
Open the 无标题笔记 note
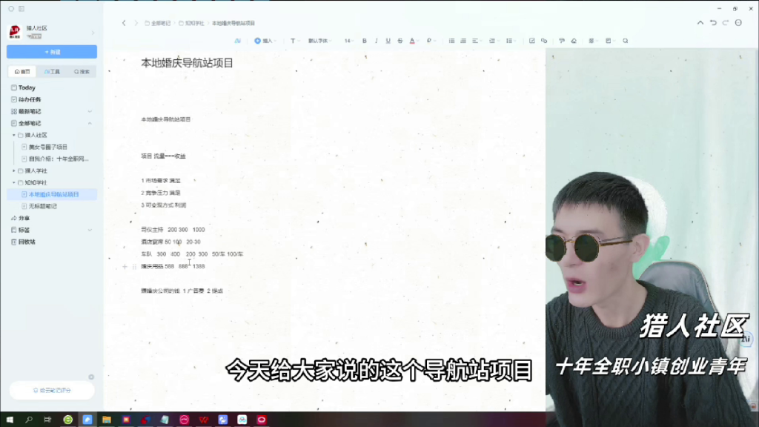pos(43,206)
